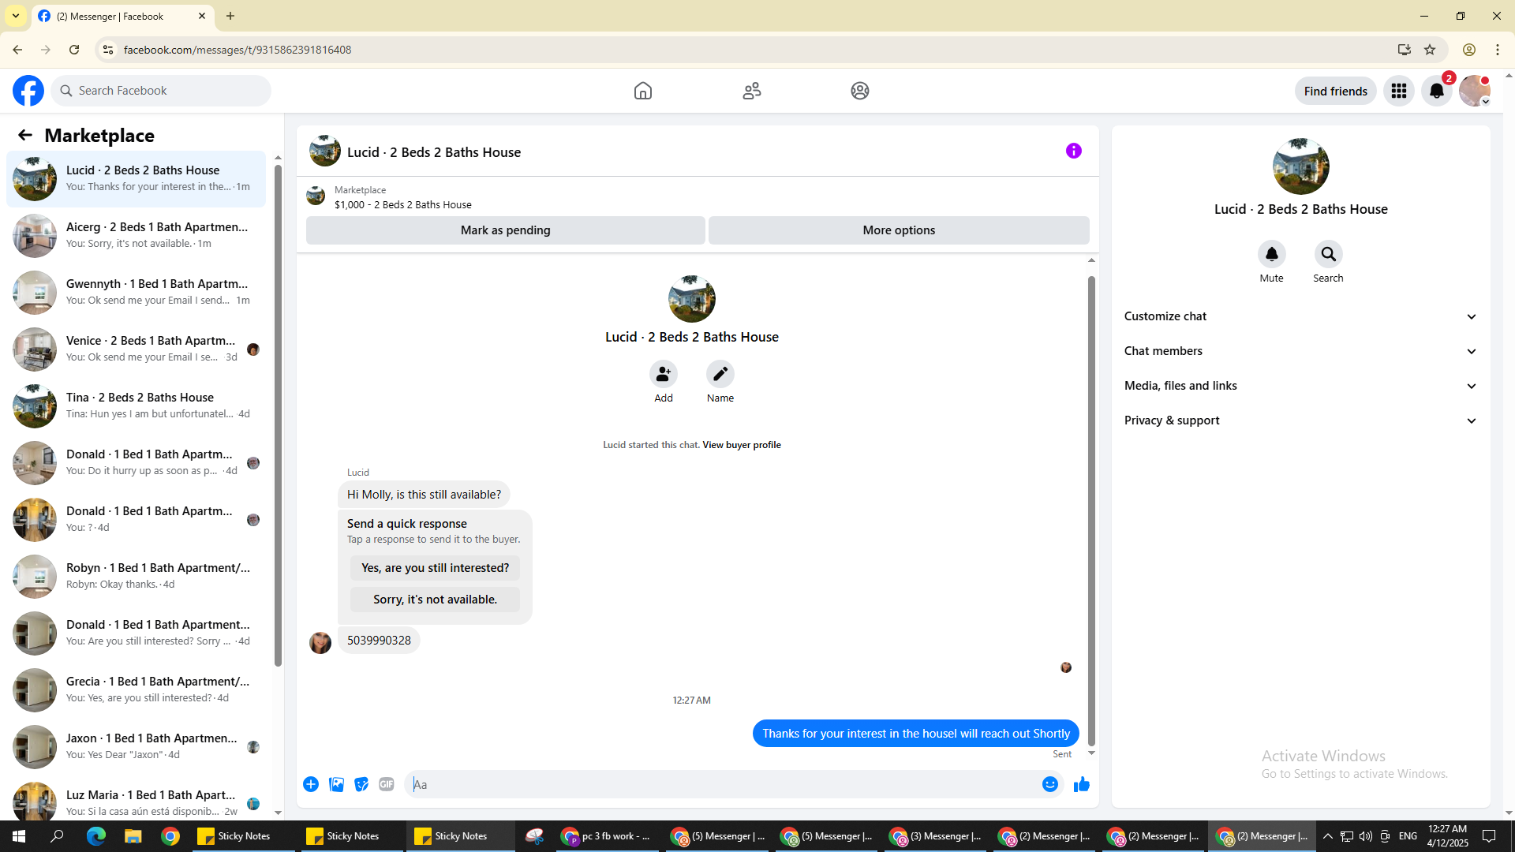Send a thumbs-up like
This screenshot has width=1515, height=852.
coord(1082,784)
